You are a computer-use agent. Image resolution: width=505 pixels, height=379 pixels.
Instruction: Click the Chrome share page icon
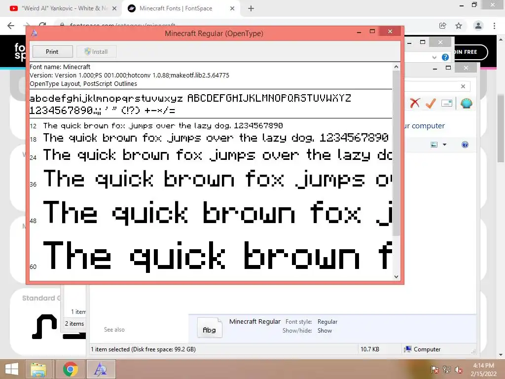coord(443,26)
